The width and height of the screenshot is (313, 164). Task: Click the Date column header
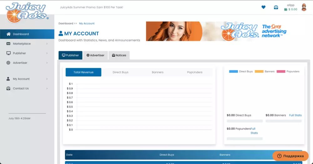click(69, 155)
